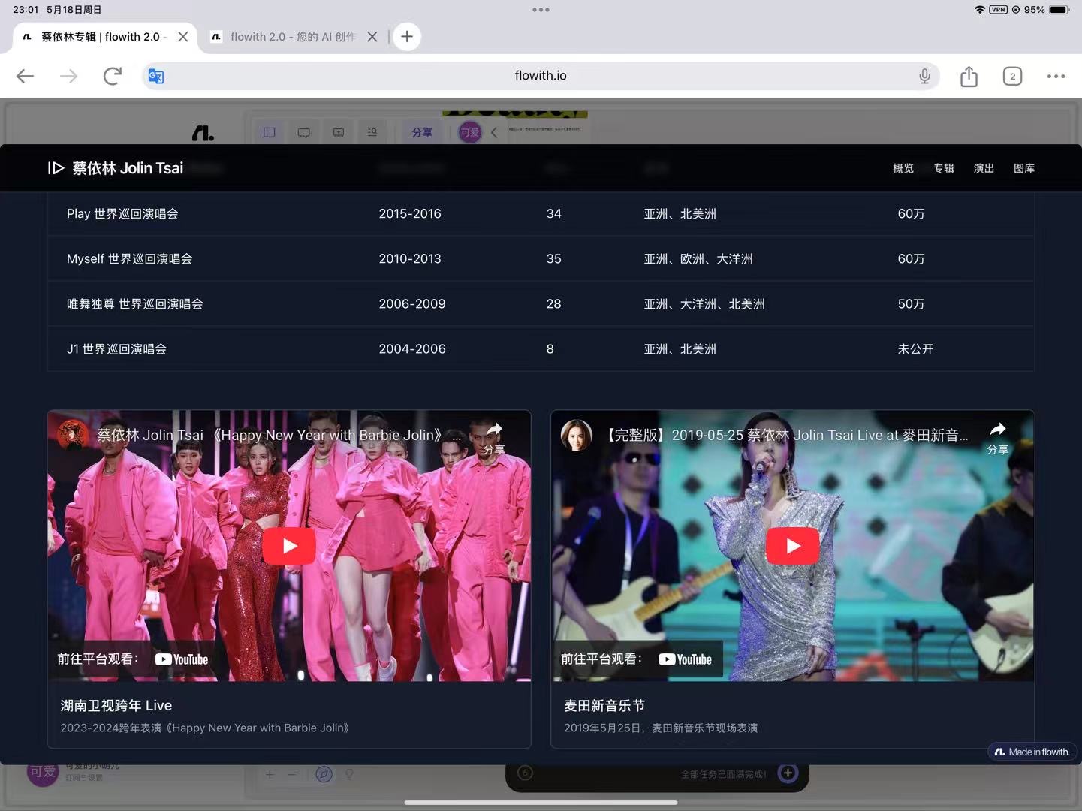Go back with the browser back arrow
Image resolution: width=1082 pixels, height=811 pixels.
26,76
